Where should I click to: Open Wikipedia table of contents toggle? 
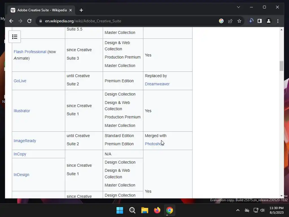coord(15,37)
